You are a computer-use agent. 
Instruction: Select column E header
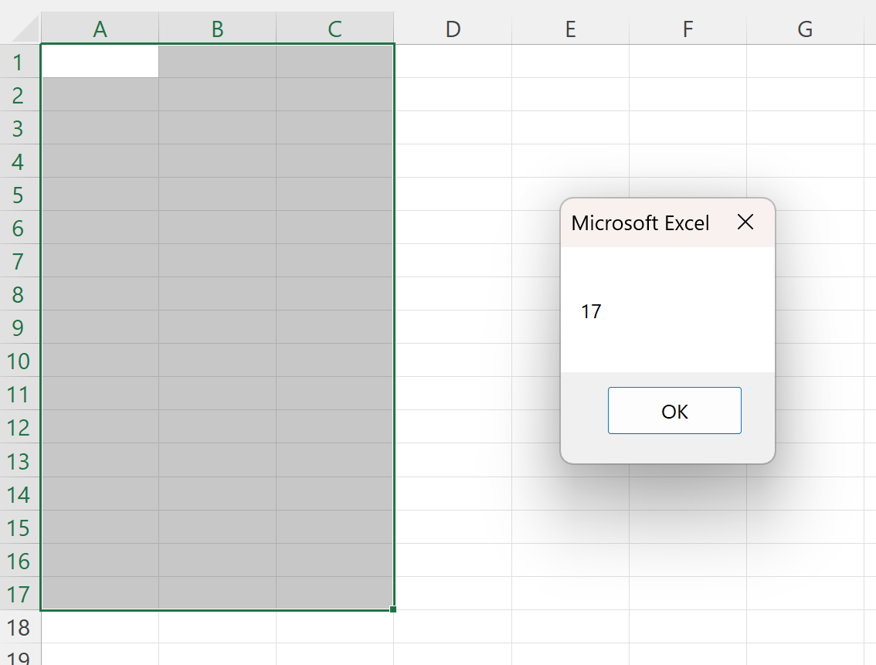click(x=570, y=29)
